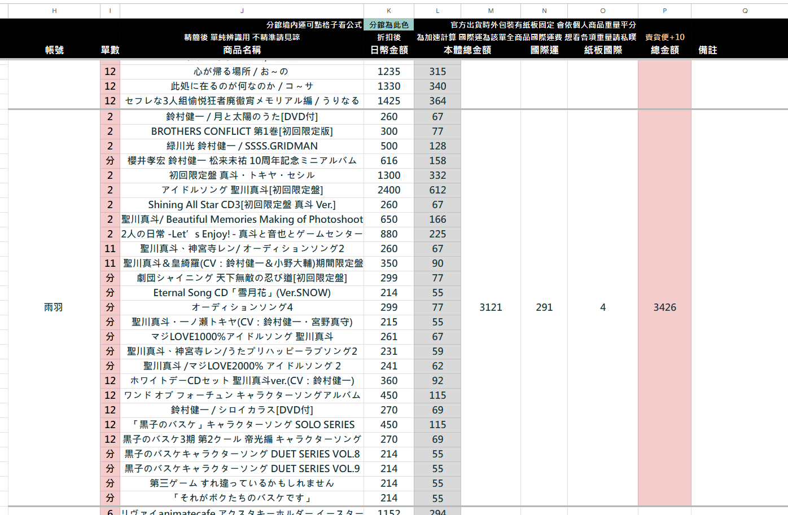
Task: Select DUET SERIES VOL.8 cell
Action: click(242, 454)
